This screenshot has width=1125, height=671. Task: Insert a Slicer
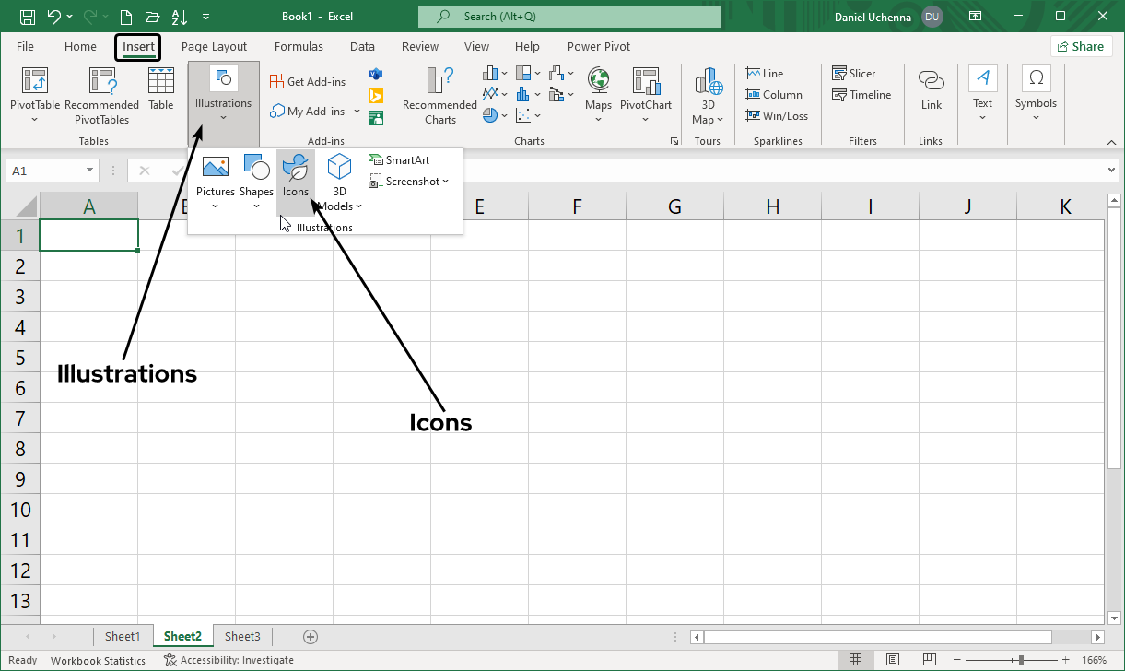855,73
